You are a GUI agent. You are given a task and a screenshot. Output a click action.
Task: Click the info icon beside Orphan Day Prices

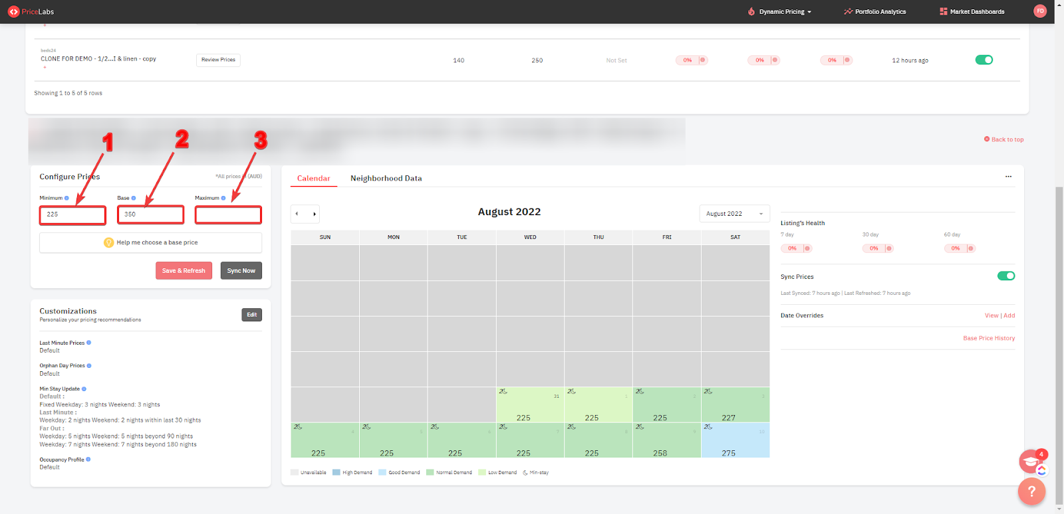click(x=89, y=365)
